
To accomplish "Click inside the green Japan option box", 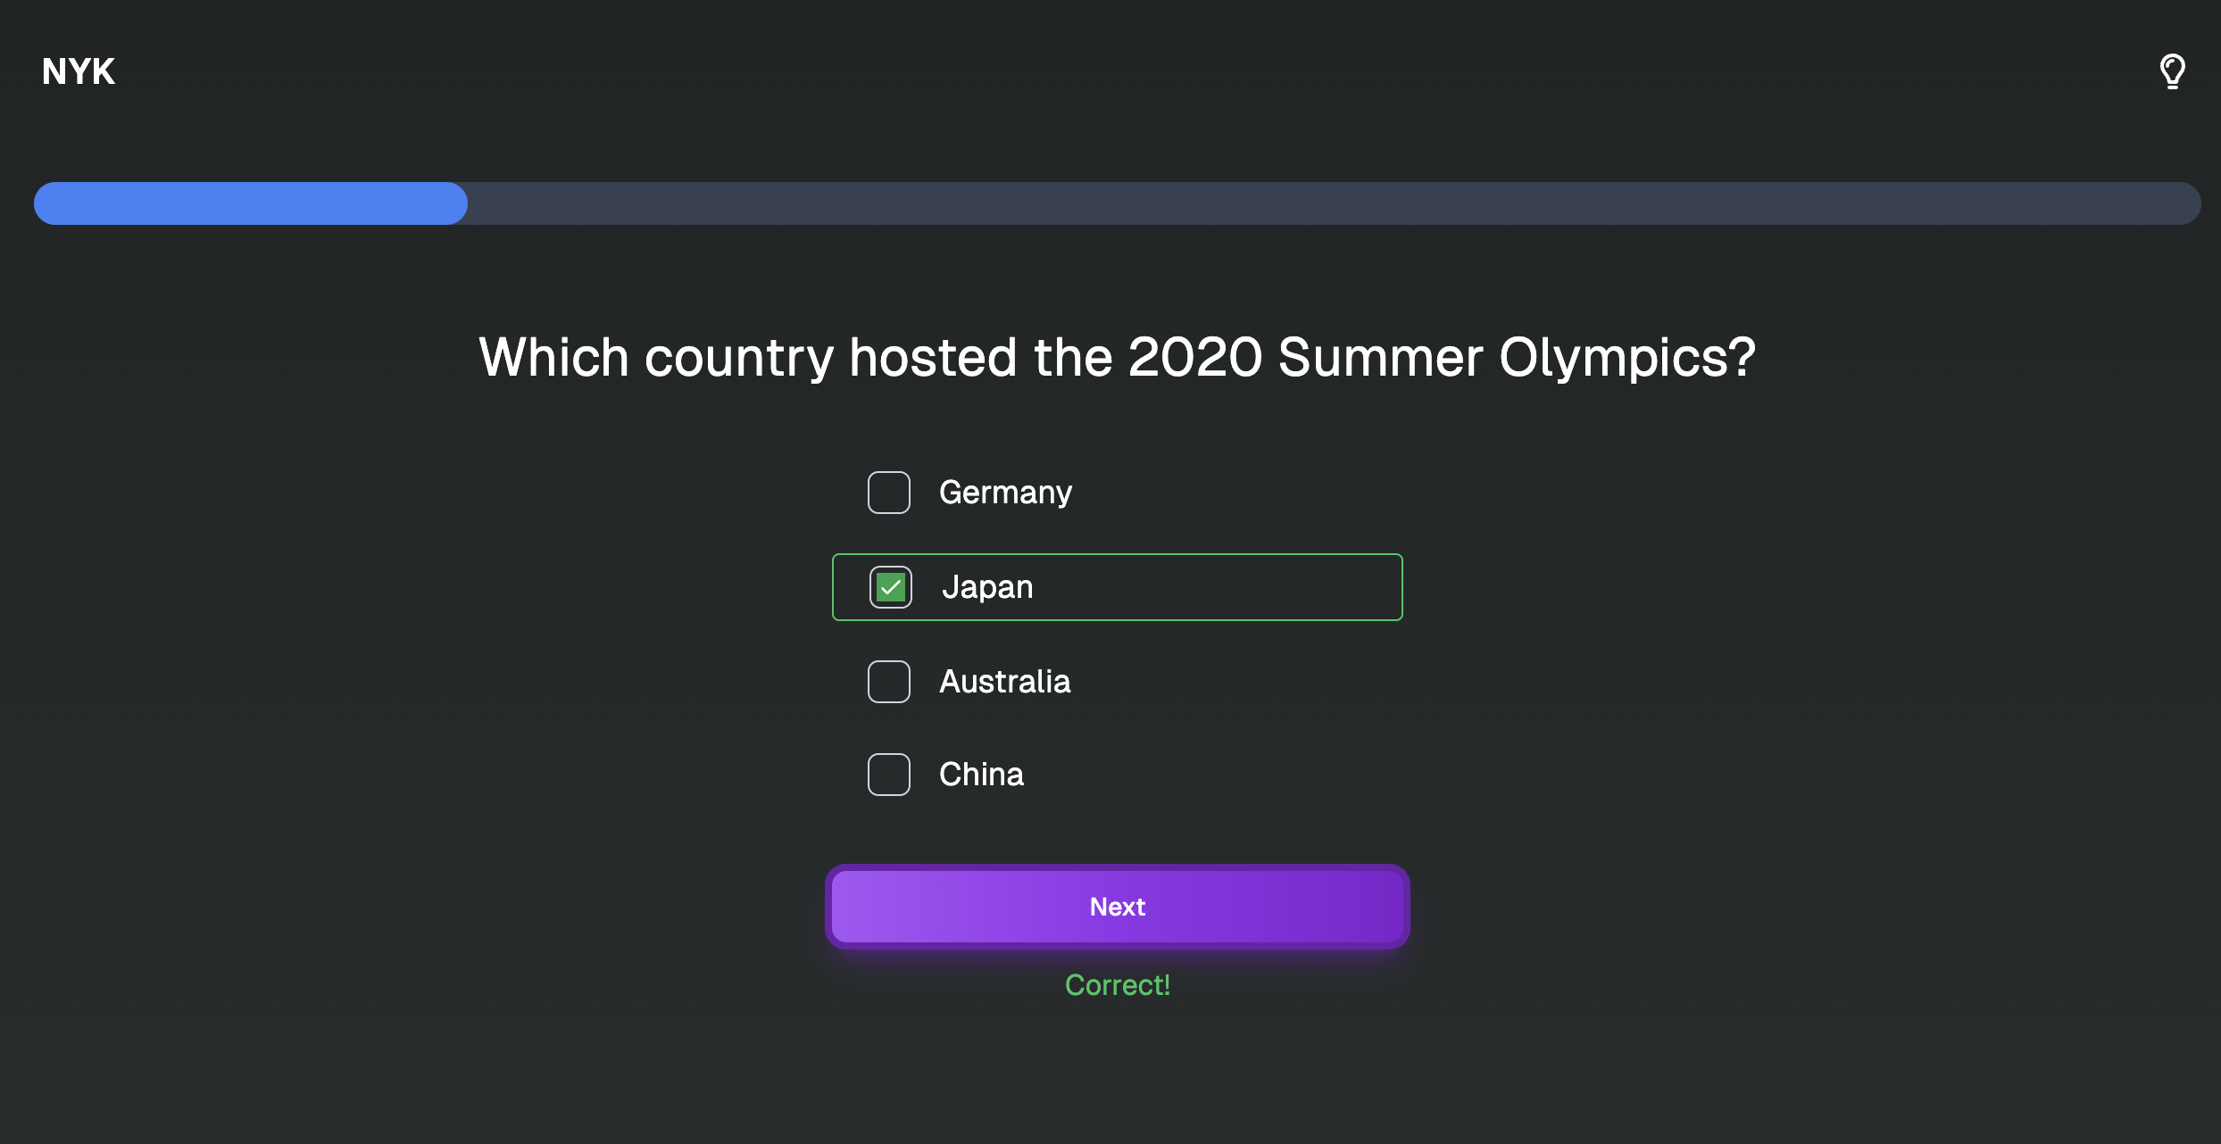I will 1118,587.
